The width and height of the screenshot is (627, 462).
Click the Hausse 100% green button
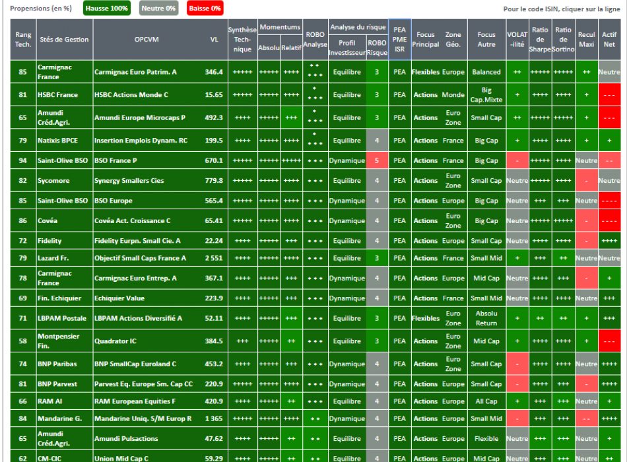107,9
